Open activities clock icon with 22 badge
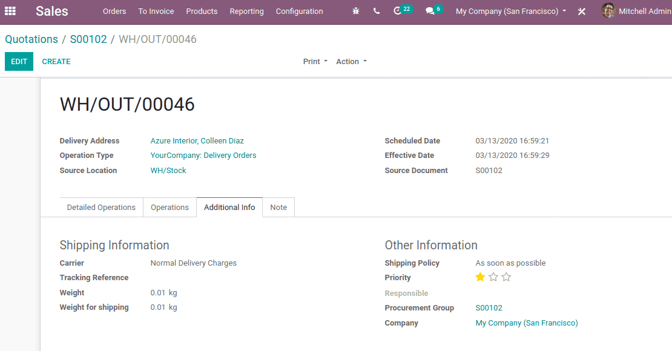The width and height of the screenshot is (672, 351). [403, 10]
